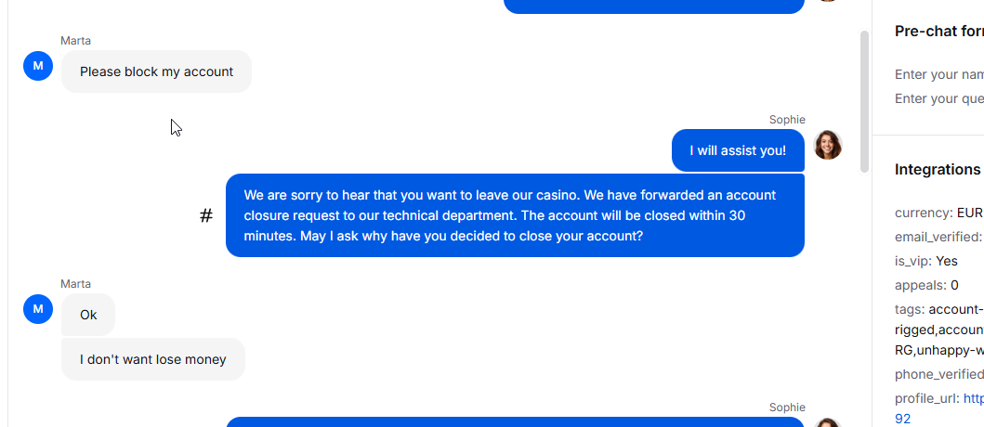Screen dimensions: 984x427
Task: Select the 'I will assist you!' message bubble
Action: (x=738, y=150)
